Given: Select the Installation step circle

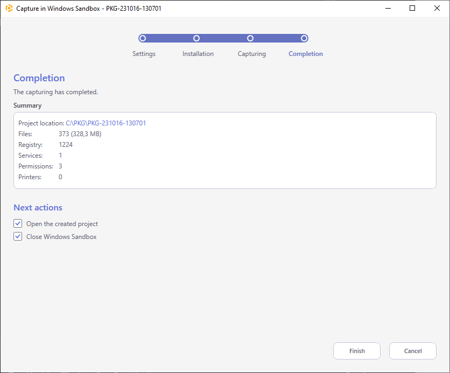Looking at the screenshot, I should (x=196, y=38).
